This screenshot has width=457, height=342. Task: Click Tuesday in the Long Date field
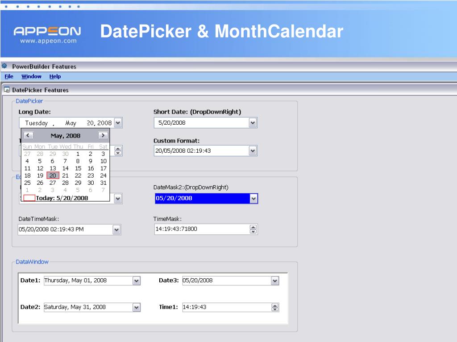coord(37,123)
